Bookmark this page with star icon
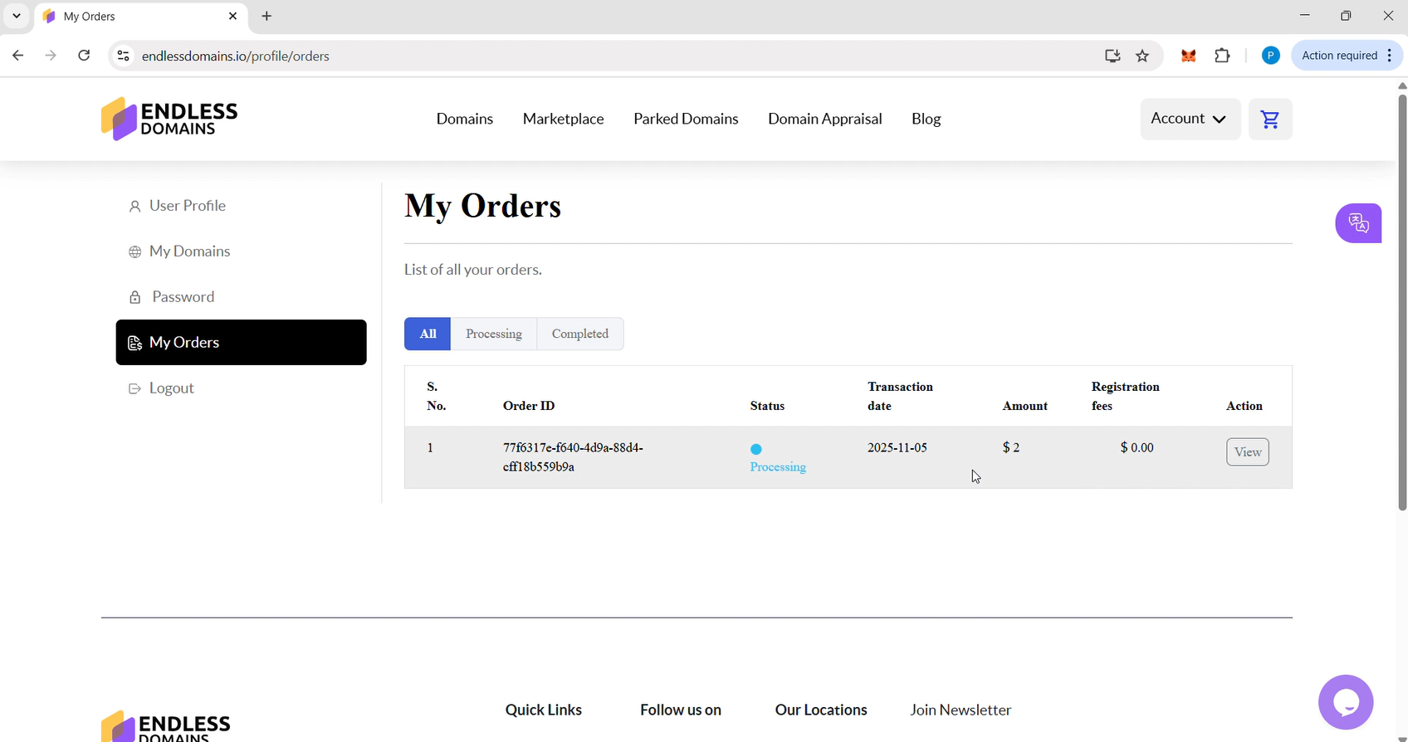This screenshot has height=742, width=1408. [x=1142, y=56]
